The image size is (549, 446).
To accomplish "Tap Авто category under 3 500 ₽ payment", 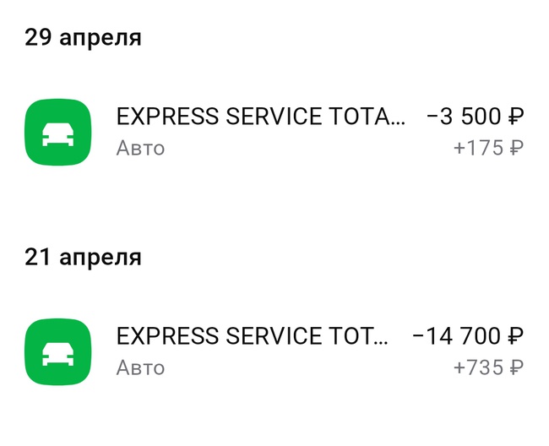I will click(x=140, y=148).
